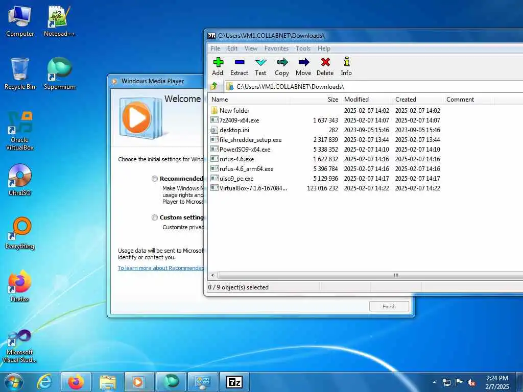Sort by Created column header
The height and width of the screenshot is (392, 523).
[418, 100]
